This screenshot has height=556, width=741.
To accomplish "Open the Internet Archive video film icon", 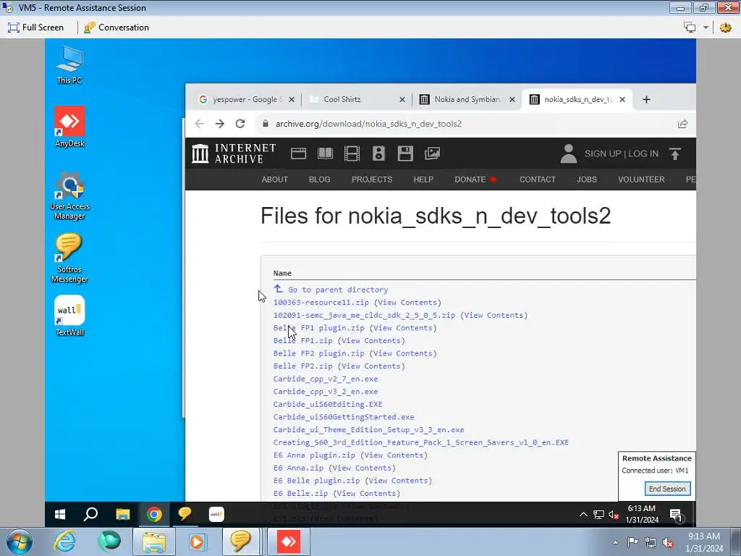I will click(x=352, y=153).
